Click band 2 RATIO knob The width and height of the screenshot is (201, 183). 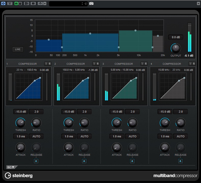(84, 123)
